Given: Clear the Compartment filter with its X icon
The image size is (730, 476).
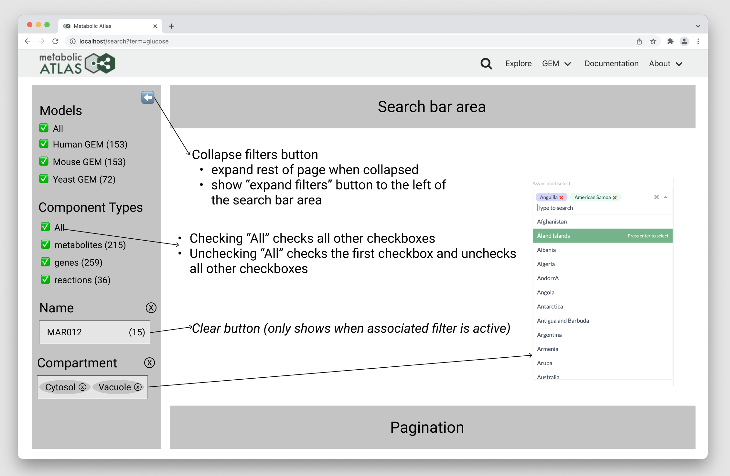Looking at the screenshot, I should tap(149, 362).
